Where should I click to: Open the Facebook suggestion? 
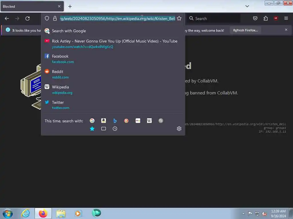tap(113, 59)
